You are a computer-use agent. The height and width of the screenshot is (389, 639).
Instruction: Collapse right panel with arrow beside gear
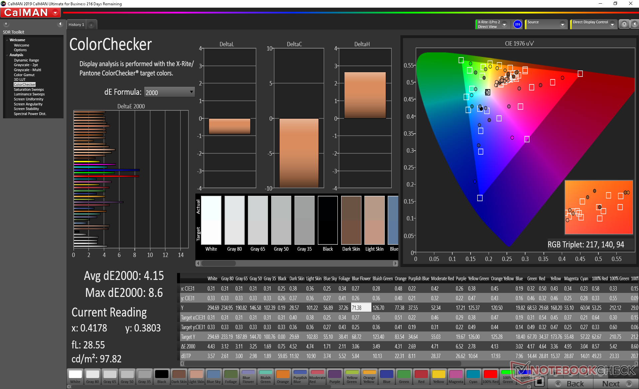[x=635, y=24]
